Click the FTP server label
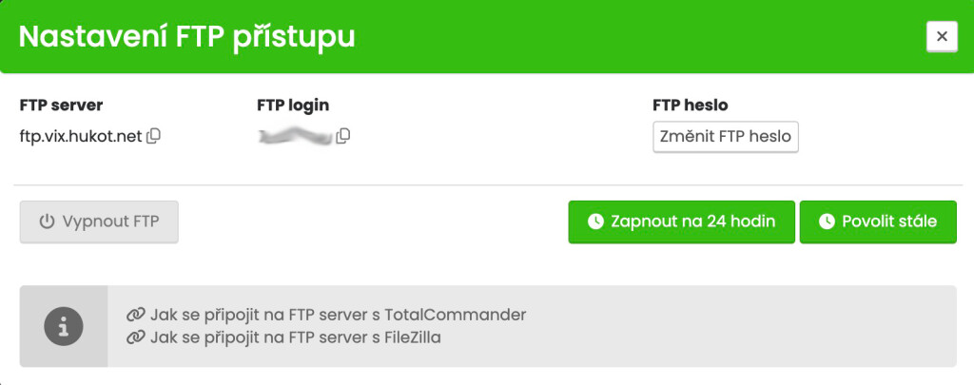Screen dimensions: 974x385 coord(61,106)
